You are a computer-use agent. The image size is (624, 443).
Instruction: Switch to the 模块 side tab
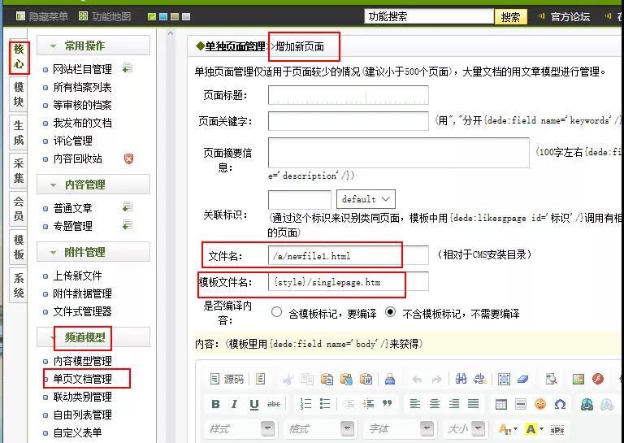(19, 94)
